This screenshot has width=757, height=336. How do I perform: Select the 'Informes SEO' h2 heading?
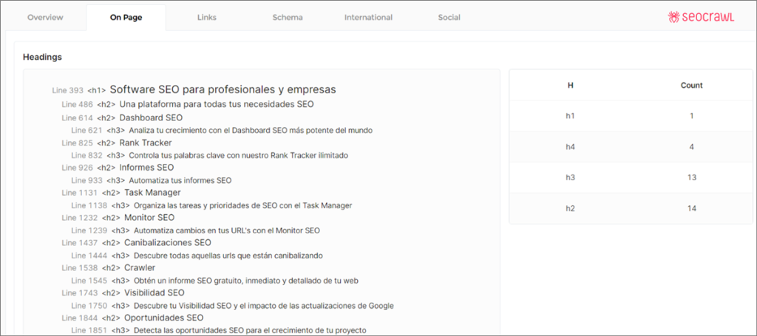pos(146,168)
